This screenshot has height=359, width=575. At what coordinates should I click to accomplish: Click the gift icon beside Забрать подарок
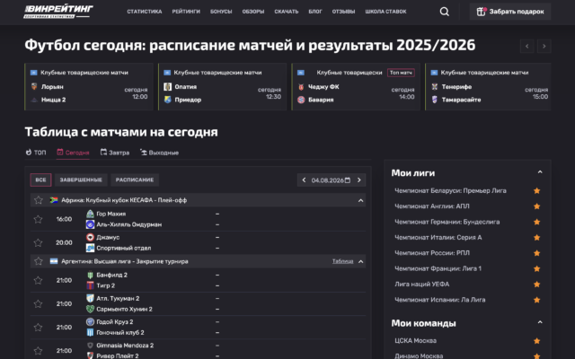click(481, 12)
